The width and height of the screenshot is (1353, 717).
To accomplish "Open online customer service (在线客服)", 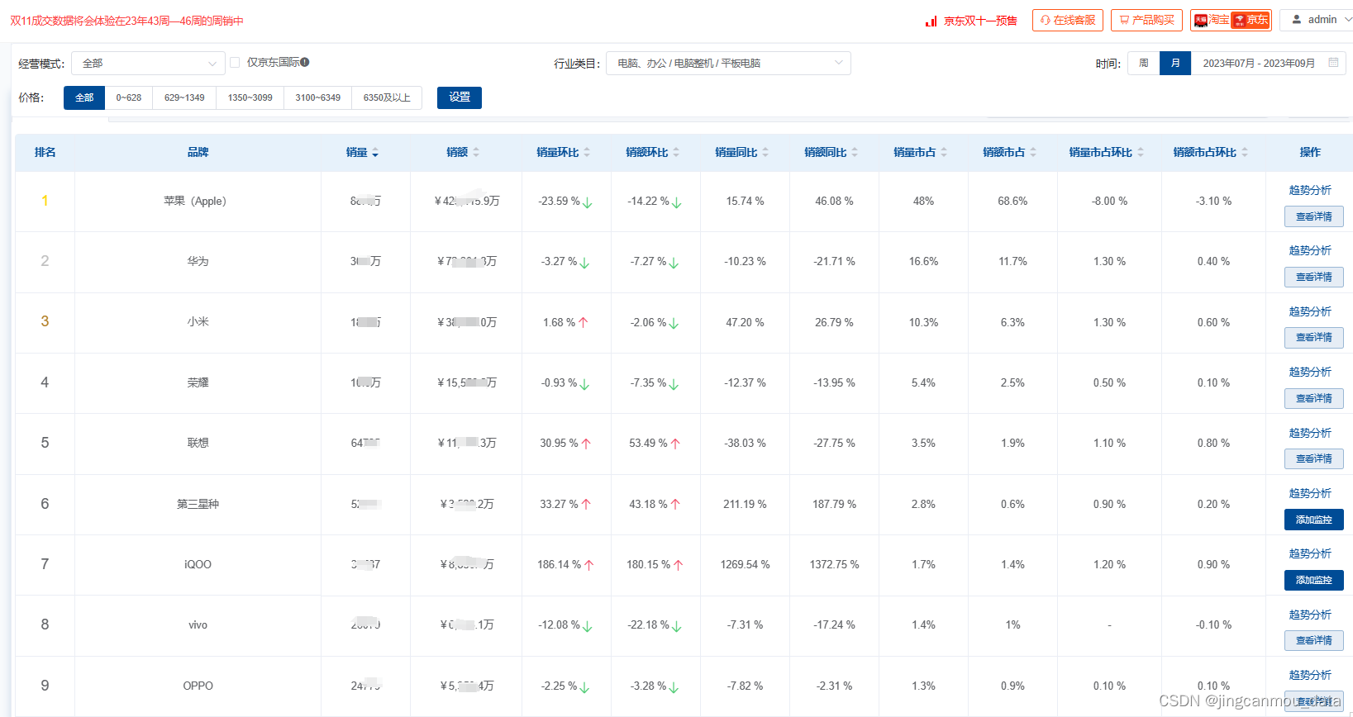I will 1068,20.
